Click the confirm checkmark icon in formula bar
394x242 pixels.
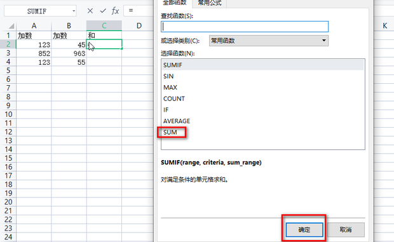click(103, 11)
